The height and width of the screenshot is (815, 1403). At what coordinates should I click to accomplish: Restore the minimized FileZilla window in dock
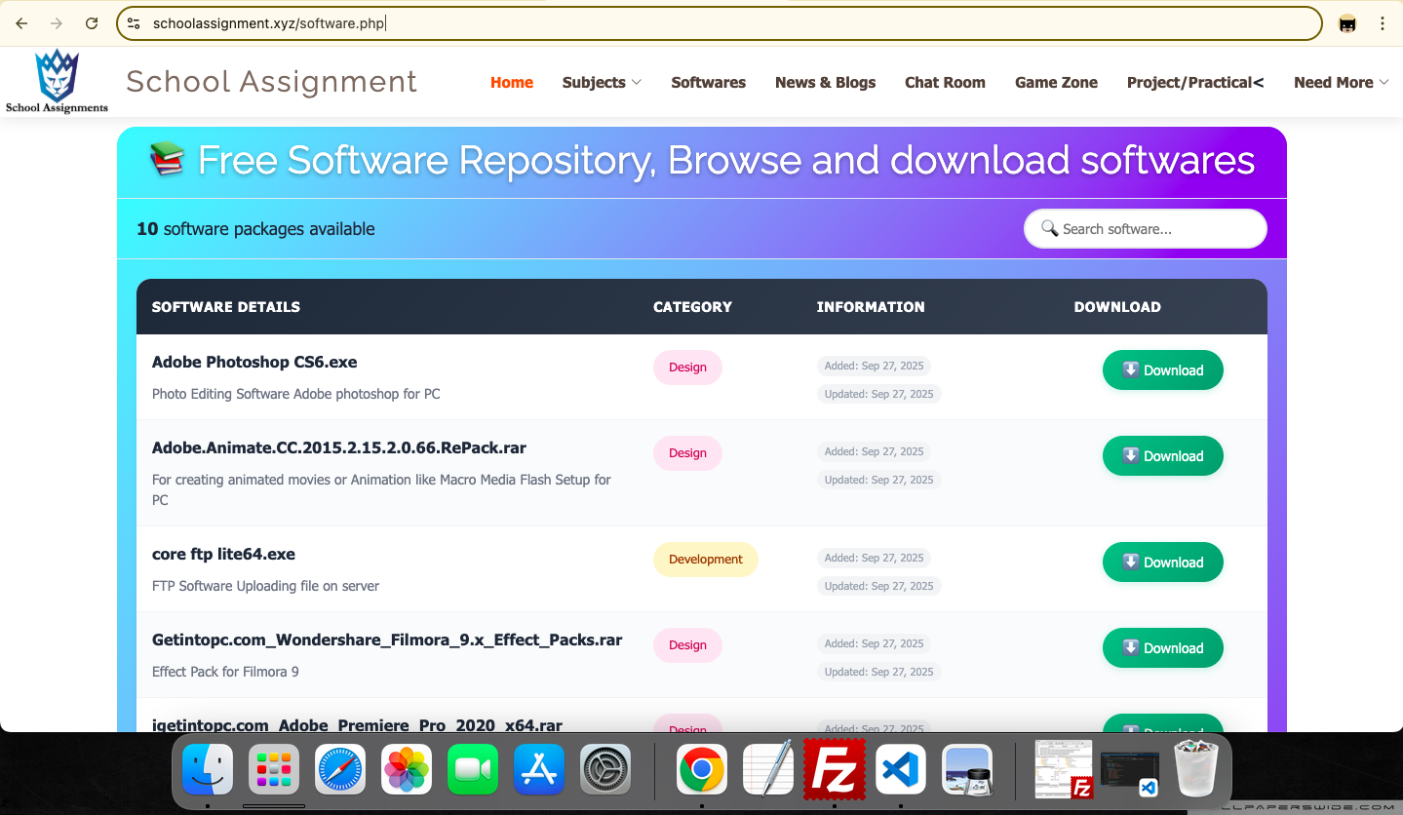[x=1064, y=770]
